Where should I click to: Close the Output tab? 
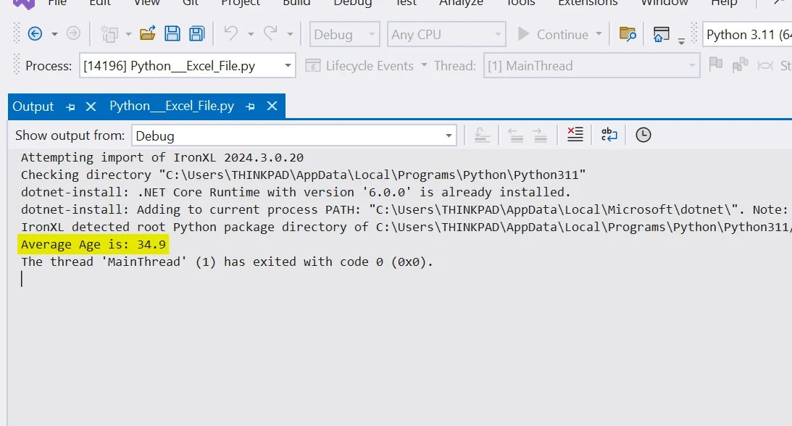click(91, 106)
